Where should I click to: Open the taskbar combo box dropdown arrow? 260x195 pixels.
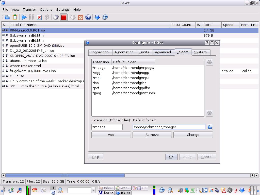pyautogui.click(x=93, y=190)
